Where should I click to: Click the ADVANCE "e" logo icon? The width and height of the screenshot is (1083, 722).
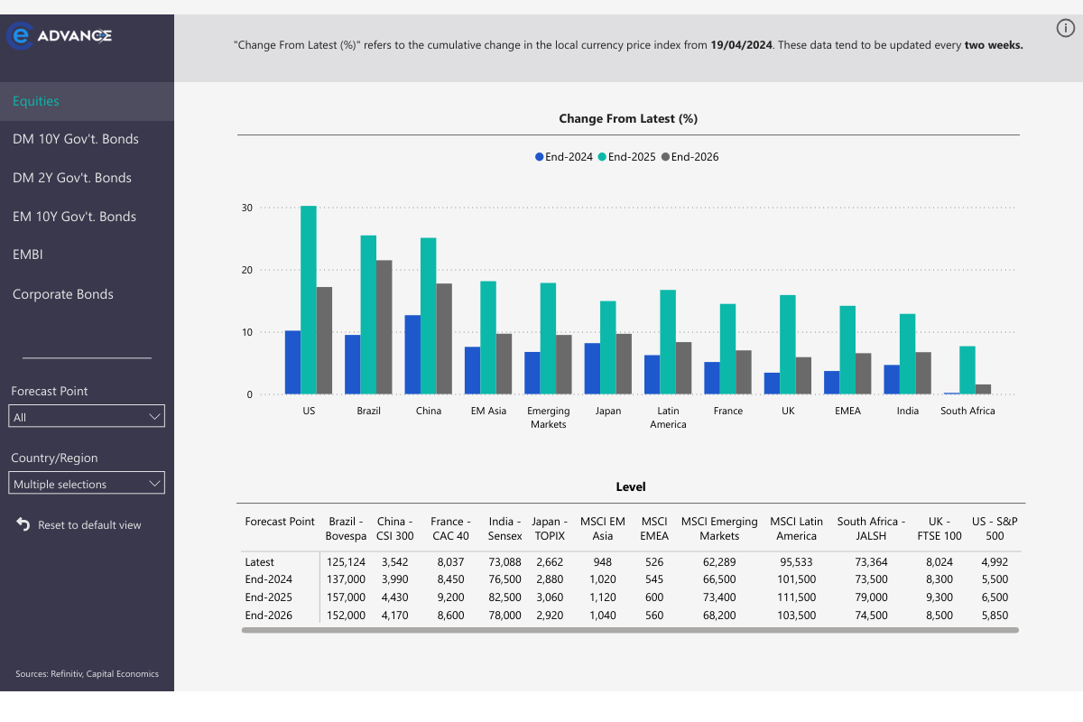20,36
